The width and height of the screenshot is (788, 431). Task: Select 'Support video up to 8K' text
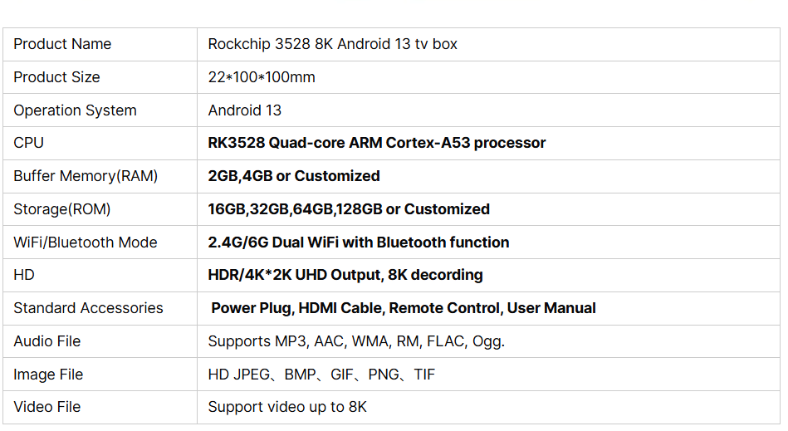(x=286, y=407)
